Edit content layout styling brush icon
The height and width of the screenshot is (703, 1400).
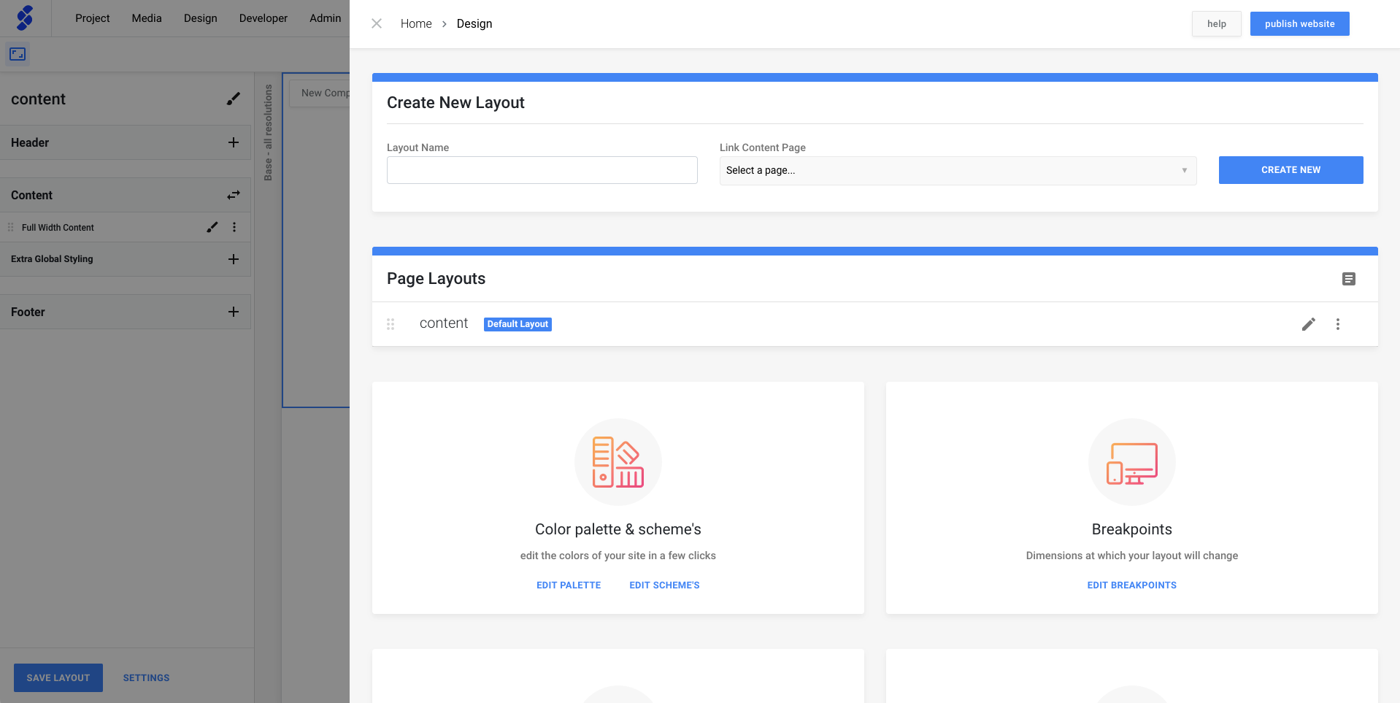click(x=234, y=99)
